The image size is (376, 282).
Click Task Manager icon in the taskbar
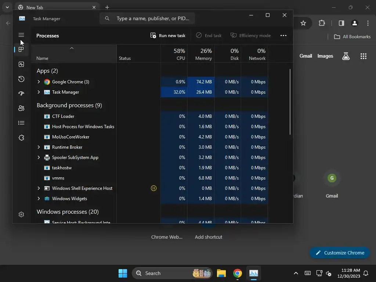(x=253, y=273)
